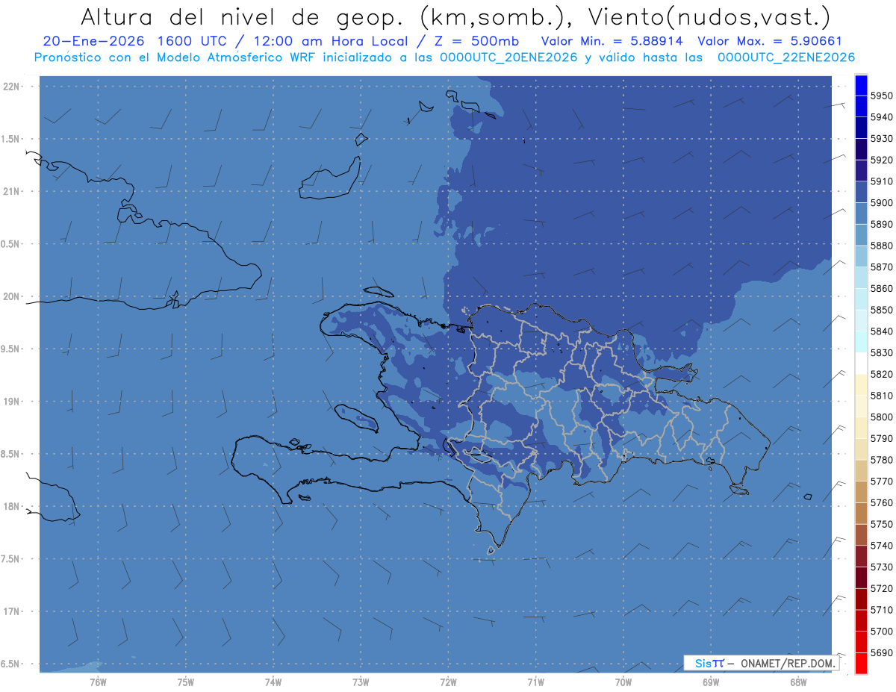
Task: Click the 76W longitude label
Action: [x=97, y=682]
